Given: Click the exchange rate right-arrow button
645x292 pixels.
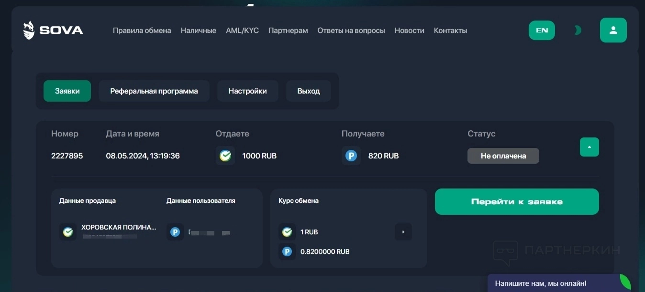Looking at the screenshot, I should click(403, 232).
